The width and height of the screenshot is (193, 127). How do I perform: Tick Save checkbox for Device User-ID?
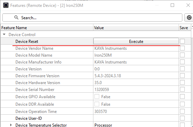(182, 118)
